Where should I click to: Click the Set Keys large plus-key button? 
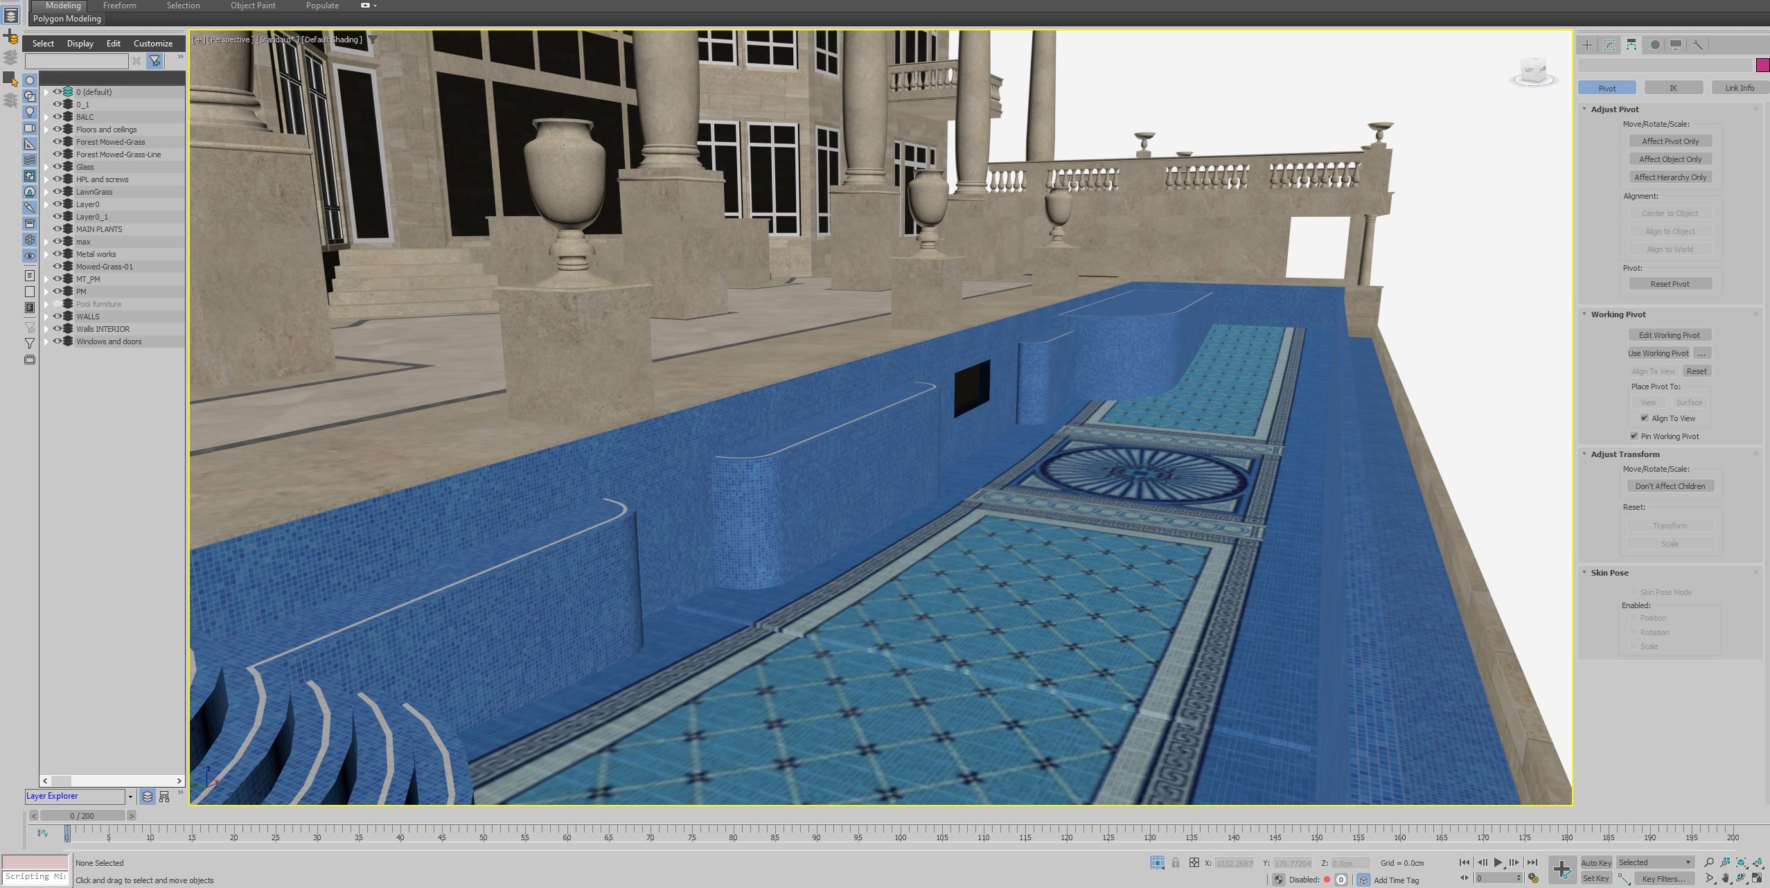pos(1562,870)
